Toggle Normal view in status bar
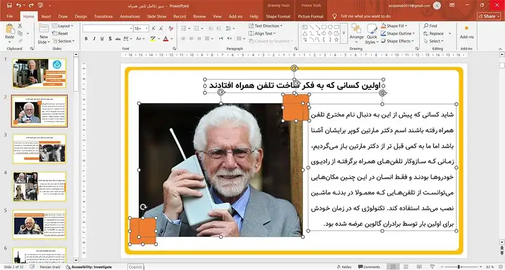 click(x=392, y=267)
